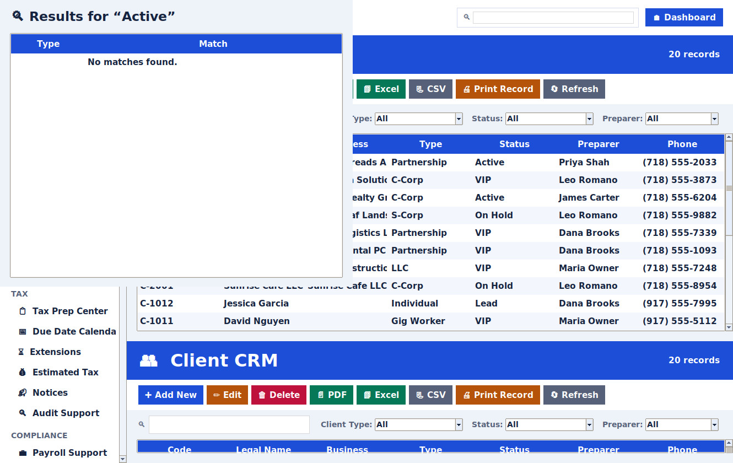This screenshot has width=733, height=463.
Task: Click Add New in the Client CRM toolbar
Action: 171,395
